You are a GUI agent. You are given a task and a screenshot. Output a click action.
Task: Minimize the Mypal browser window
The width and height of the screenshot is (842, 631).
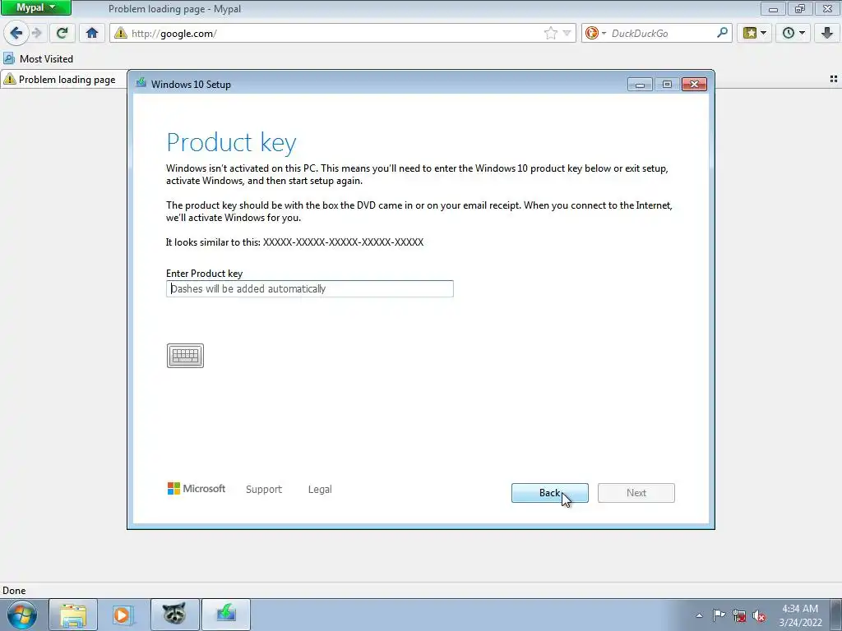[773, 9]
